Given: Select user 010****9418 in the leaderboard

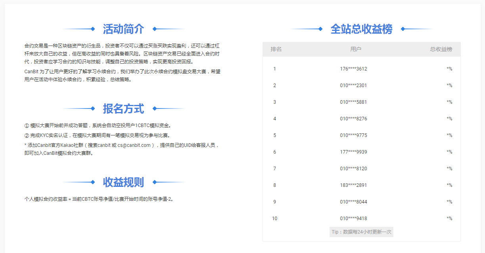Looking at the screenshot, I should (353, 219).
